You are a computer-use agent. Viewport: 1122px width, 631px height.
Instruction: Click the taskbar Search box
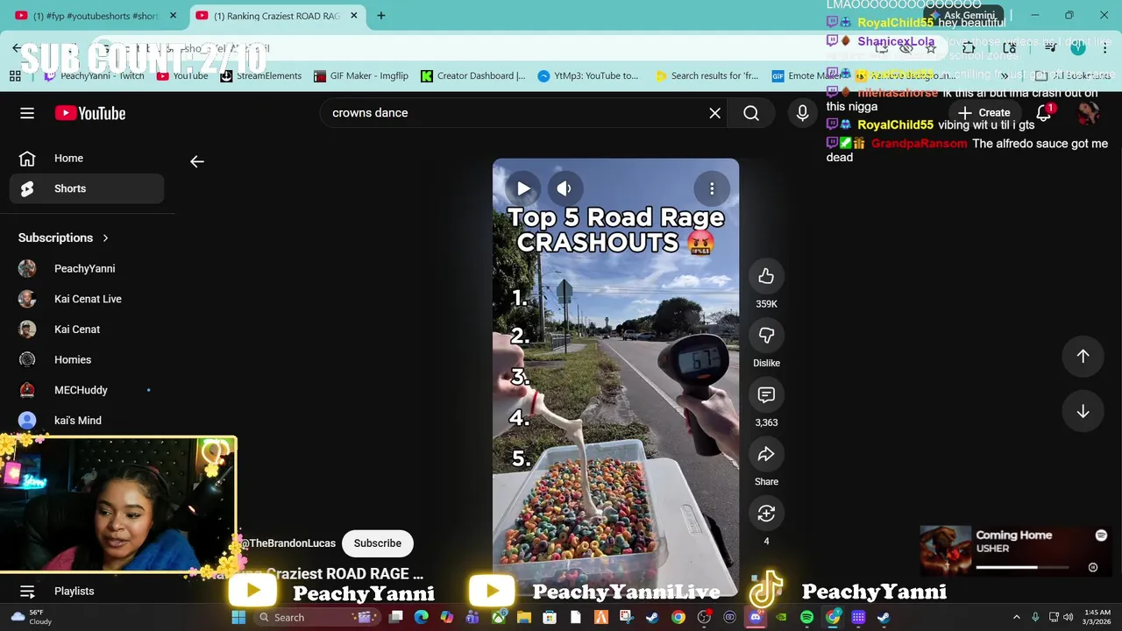point(318,618)
